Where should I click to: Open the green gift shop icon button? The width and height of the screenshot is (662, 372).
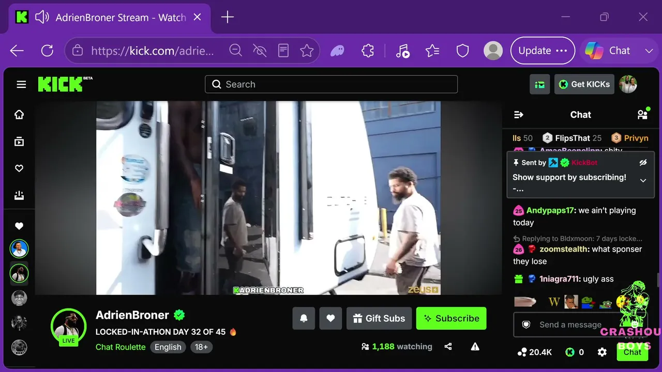pos(539,84)
